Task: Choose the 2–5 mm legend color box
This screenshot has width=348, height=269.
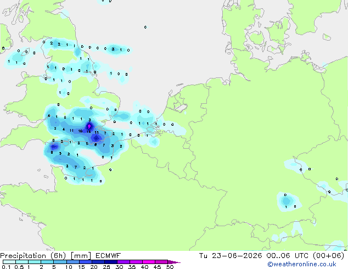Action: 47,262
